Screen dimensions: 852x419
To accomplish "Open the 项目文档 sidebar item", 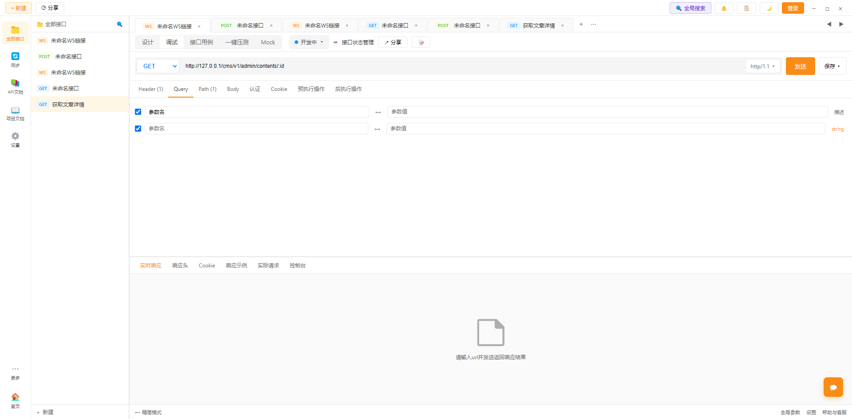I will coord(16,114).
